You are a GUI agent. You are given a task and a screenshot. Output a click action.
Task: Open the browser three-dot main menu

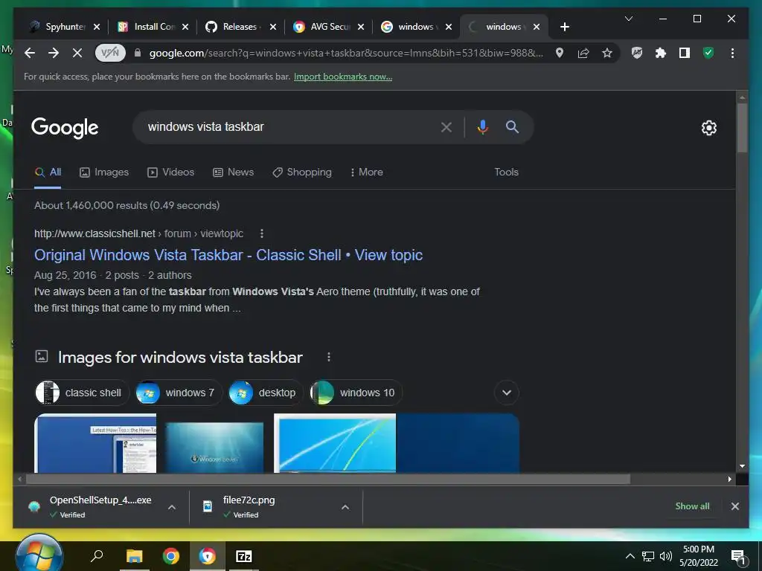coord(732,53)
